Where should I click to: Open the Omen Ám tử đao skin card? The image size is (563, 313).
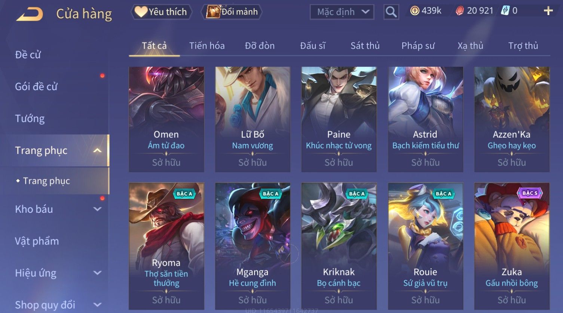tap(166, 119)
